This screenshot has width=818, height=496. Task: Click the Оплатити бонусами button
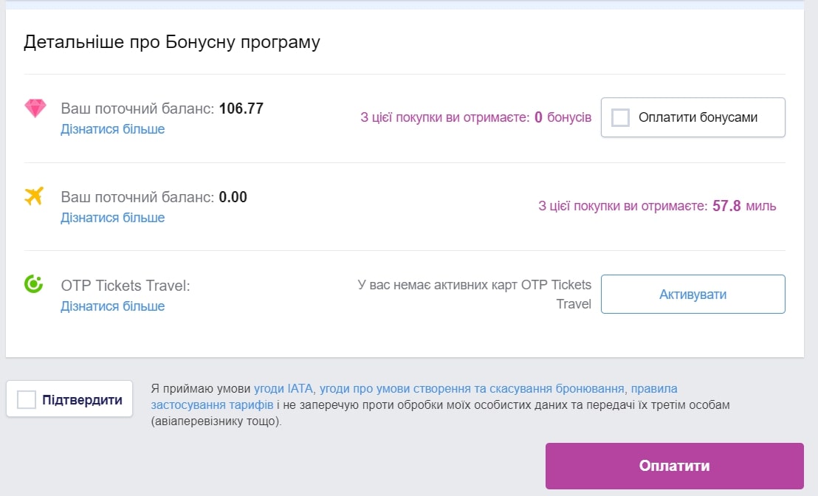692,117
